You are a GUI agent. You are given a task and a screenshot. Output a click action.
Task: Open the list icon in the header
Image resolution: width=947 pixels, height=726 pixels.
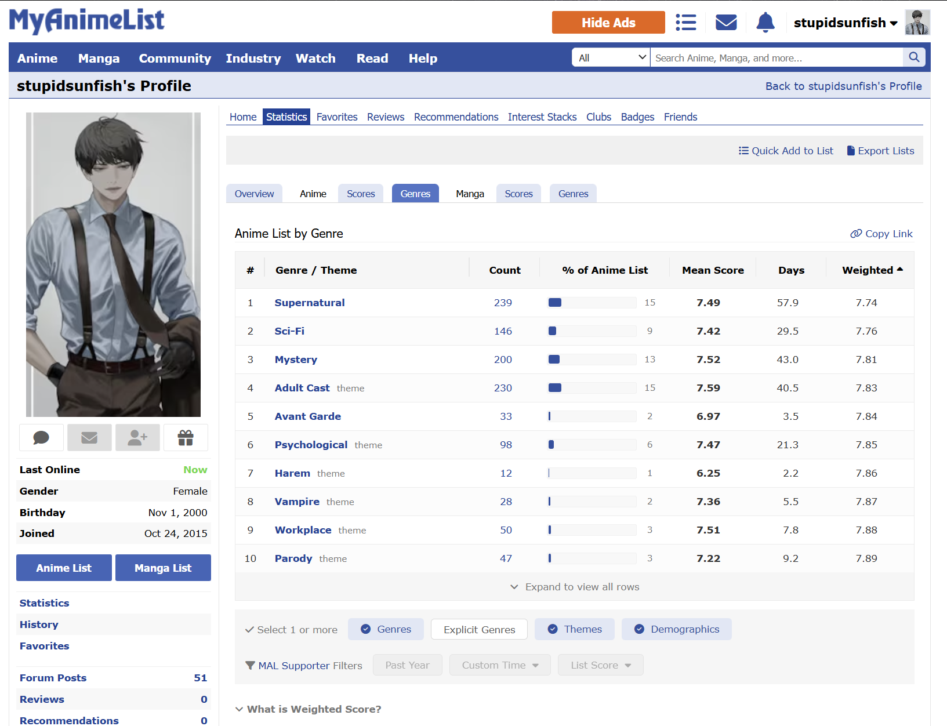pos(685,23)
